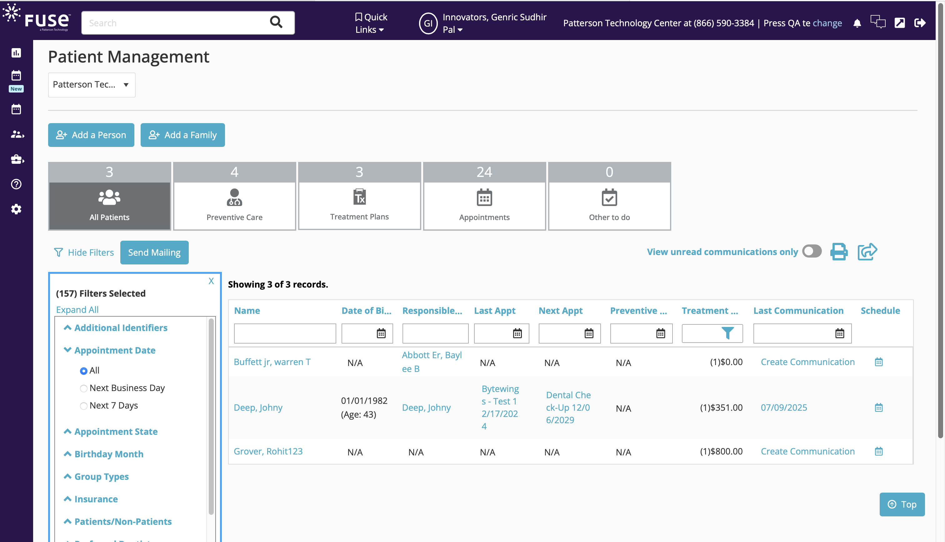Click the chat messages icon in header

coord(878,22)
